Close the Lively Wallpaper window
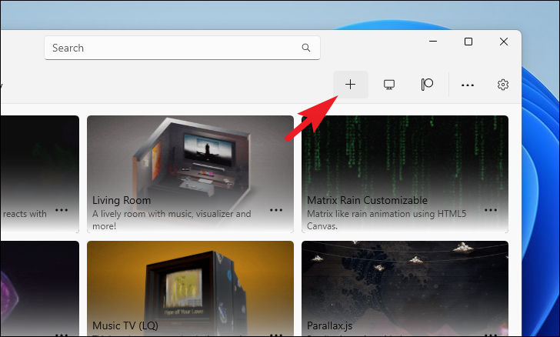560x337 pixels. pyautogui.click(x=504, y=42)
